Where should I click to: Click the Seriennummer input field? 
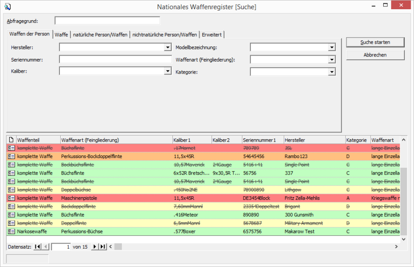click(115, 59)
